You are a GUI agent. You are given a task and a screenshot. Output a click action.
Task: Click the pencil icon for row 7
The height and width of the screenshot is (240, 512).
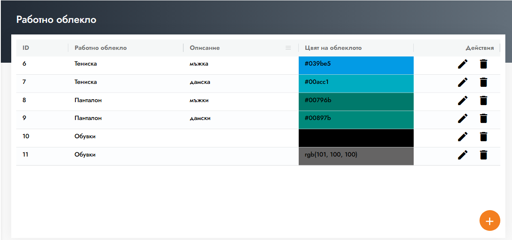click(462, 82)
